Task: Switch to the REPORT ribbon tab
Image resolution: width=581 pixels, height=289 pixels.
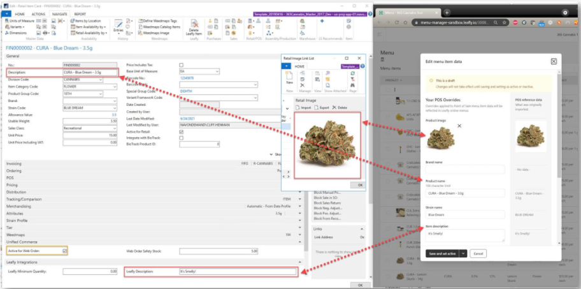Action: pos(80,14)
